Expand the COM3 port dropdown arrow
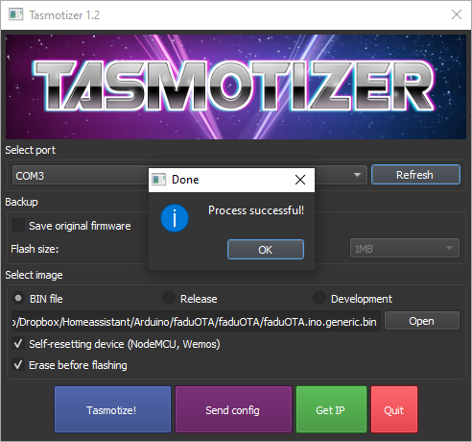472x442 pixels. (x=357, y=175)
